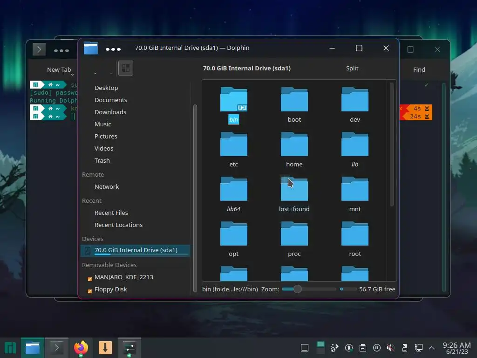Click the muted volume tray icon
The width and height of the screenshot is (477, 358).
391,348
